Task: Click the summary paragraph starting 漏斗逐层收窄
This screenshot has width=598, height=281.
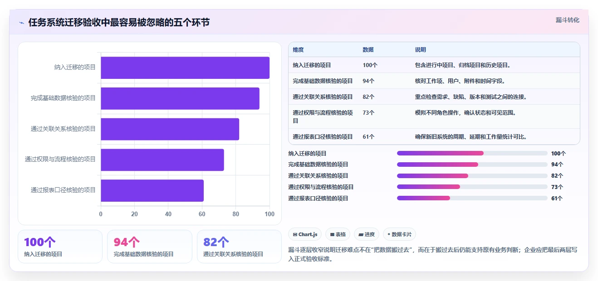Action: pos(432,254)
